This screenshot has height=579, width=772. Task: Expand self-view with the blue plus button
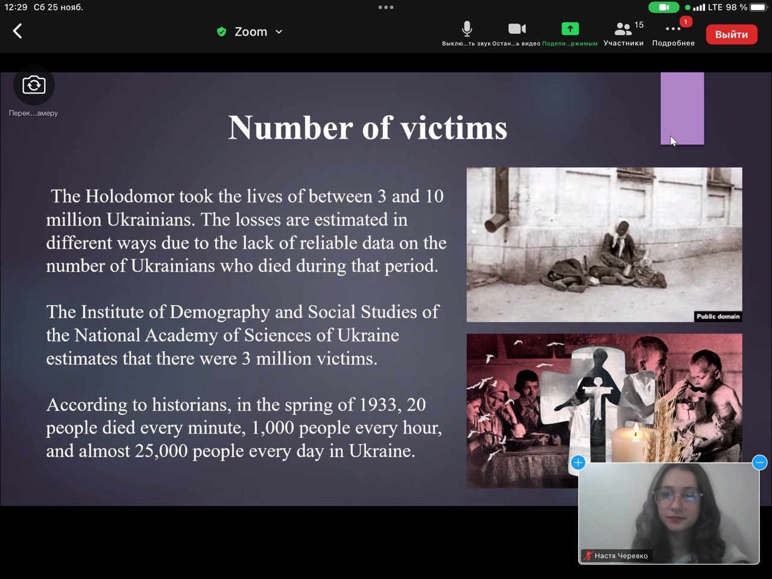578,463
